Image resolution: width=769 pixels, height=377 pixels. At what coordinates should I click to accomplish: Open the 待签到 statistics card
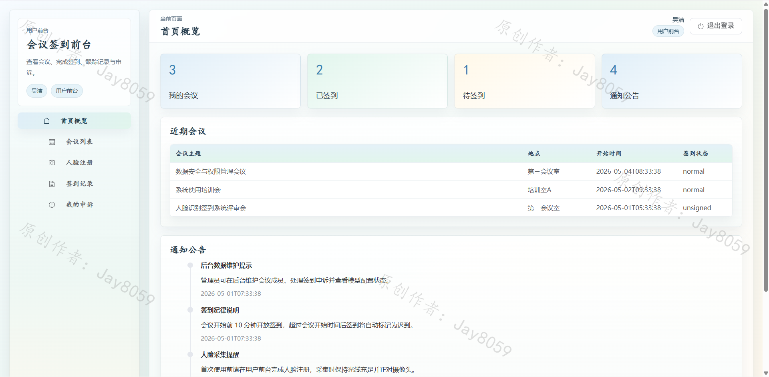click(524, 81)
